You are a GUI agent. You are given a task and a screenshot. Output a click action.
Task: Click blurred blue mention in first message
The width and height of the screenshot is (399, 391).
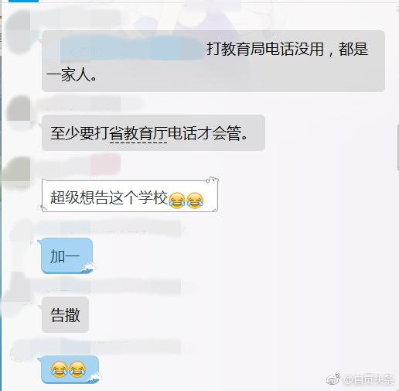tap(132, 49)
